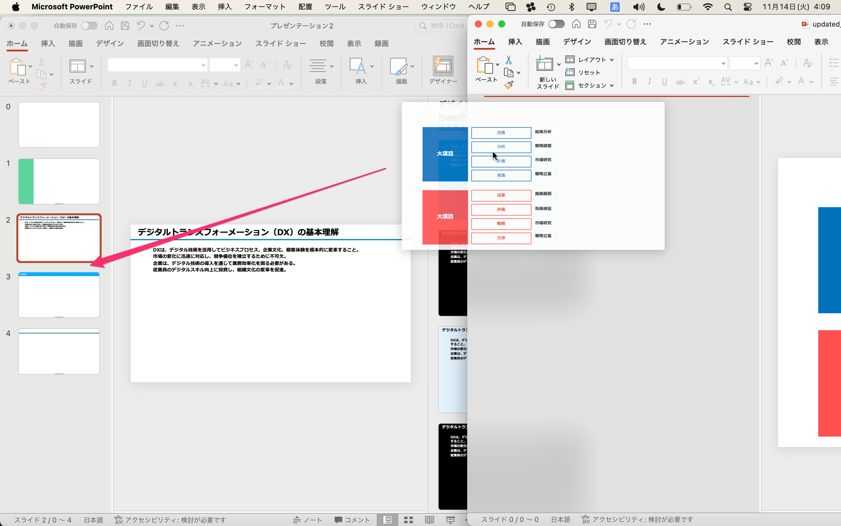
Task: Open 画面切り替え tab in プレゼンテーション2 window
Action: [158, 44]
